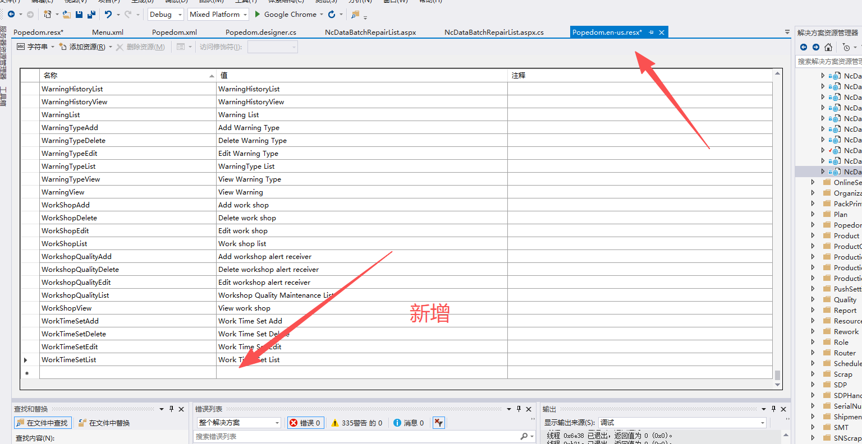
Task: Close the Popedom.en-us.resx tab
Action: point(662,33)
